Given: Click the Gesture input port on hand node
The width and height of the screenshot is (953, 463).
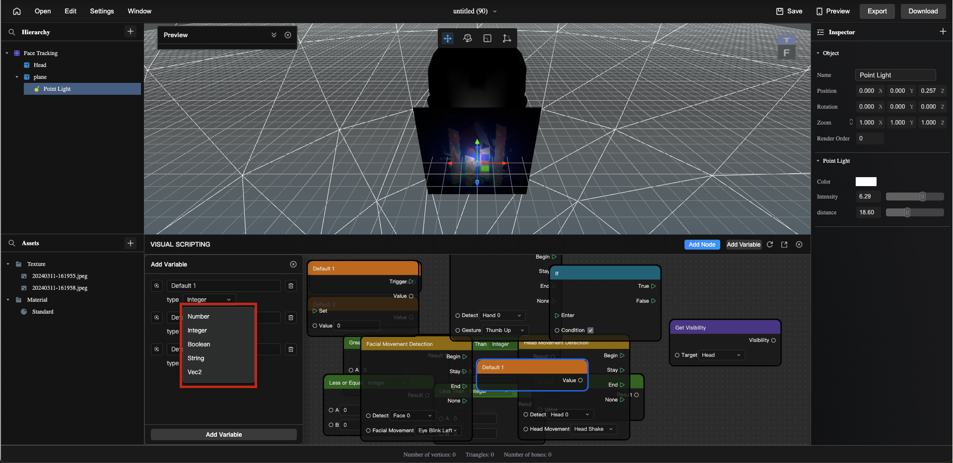Looking at the screenshot, I should pyautogui.click(x=458, y=331).
